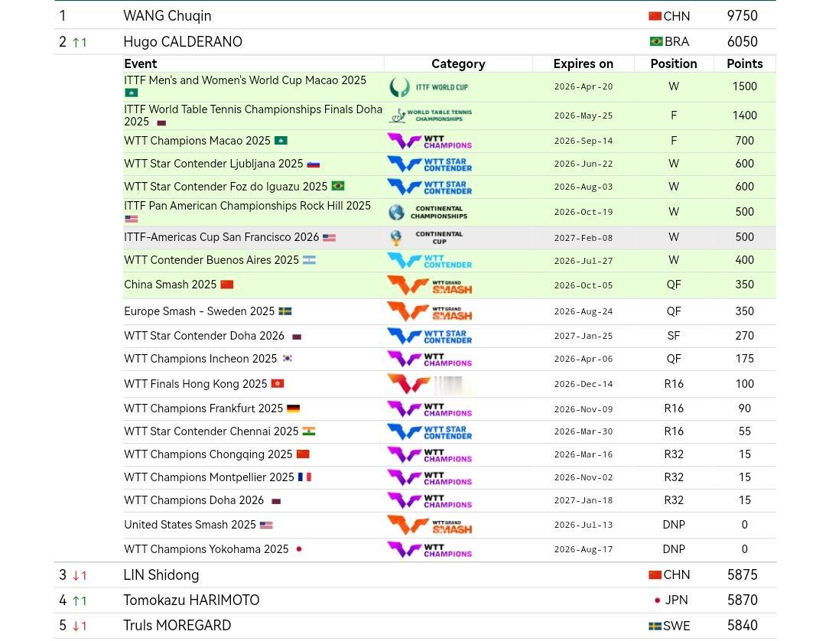Click the Event column header
This screenshot has width=829, height=641.
pyautogui.click(x=141, y=64)
